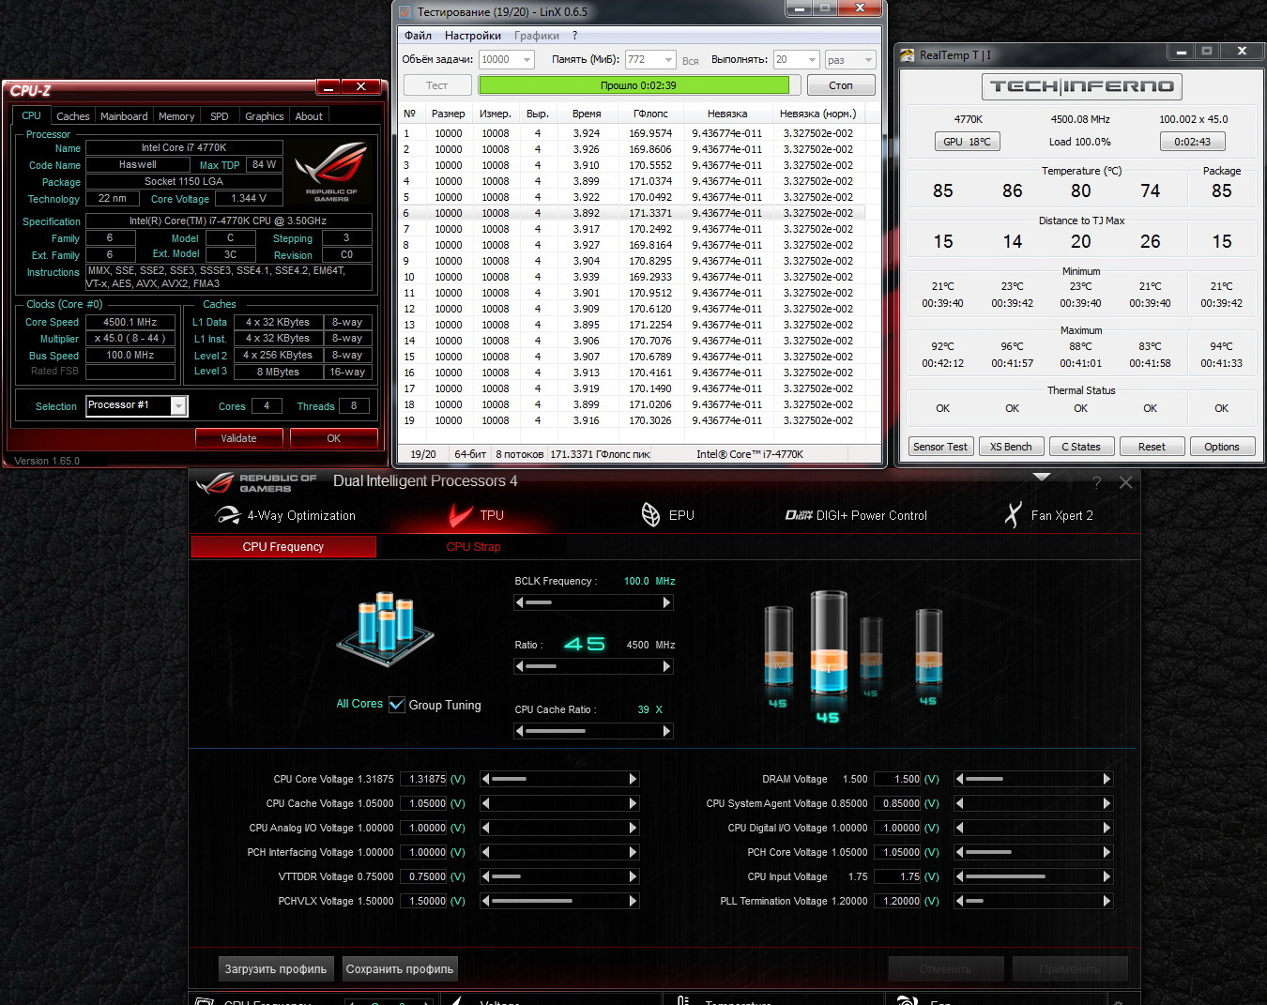Screen dimensions: 1267x1005
Task: Click the 4-Way Optimization car icon
Action: [x=228, y=515]
